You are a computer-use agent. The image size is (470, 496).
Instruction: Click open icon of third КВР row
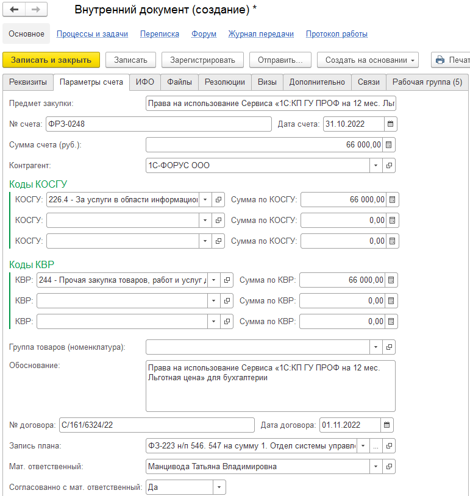(227, 321)
